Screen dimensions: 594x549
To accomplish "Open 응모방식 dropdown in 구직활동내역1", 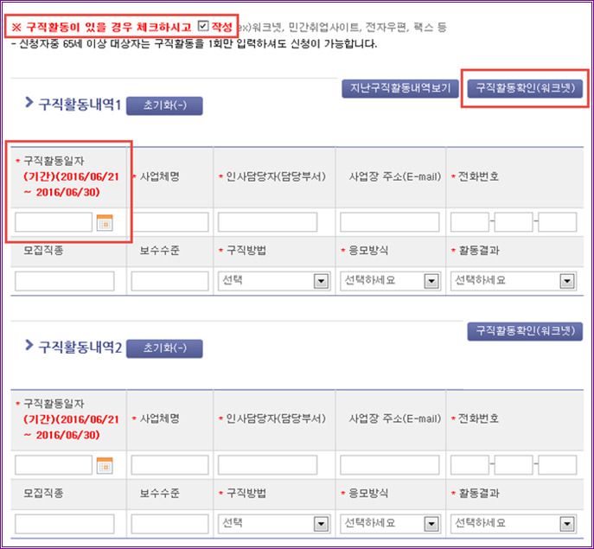I will pos(391,281).
